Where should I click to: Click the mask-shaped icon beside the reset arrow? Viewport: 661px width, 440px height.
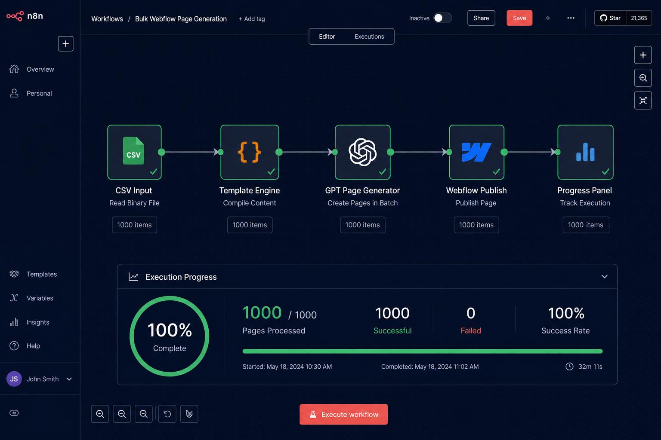point(189,414)
